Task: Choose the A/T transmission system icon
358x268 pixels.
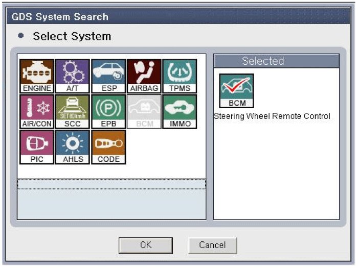Action: coord(72,76)
